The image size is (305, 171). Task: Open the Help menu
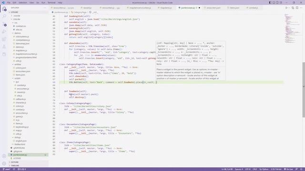tap(60, 3)
